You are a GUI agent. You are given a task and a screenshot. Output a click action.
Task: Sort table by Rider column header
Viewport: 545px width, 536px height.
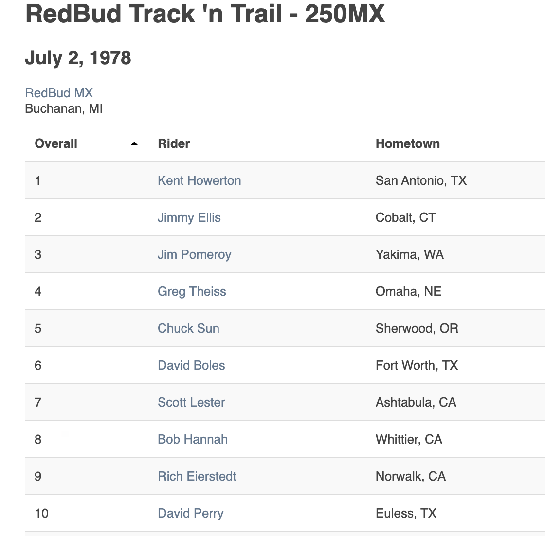174,144
